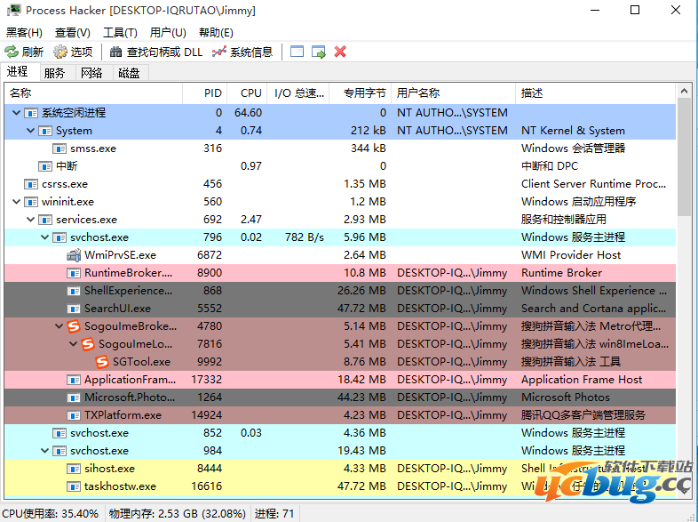The height and width of the screenshot is (522, 698).
Task: Open System Information (系统信息) graph icon
Action: point(219,52)
